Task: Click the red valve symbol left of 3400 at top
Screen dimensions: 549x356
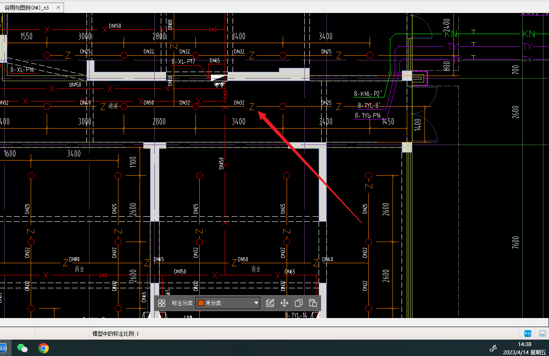Action: coord(212,30)
